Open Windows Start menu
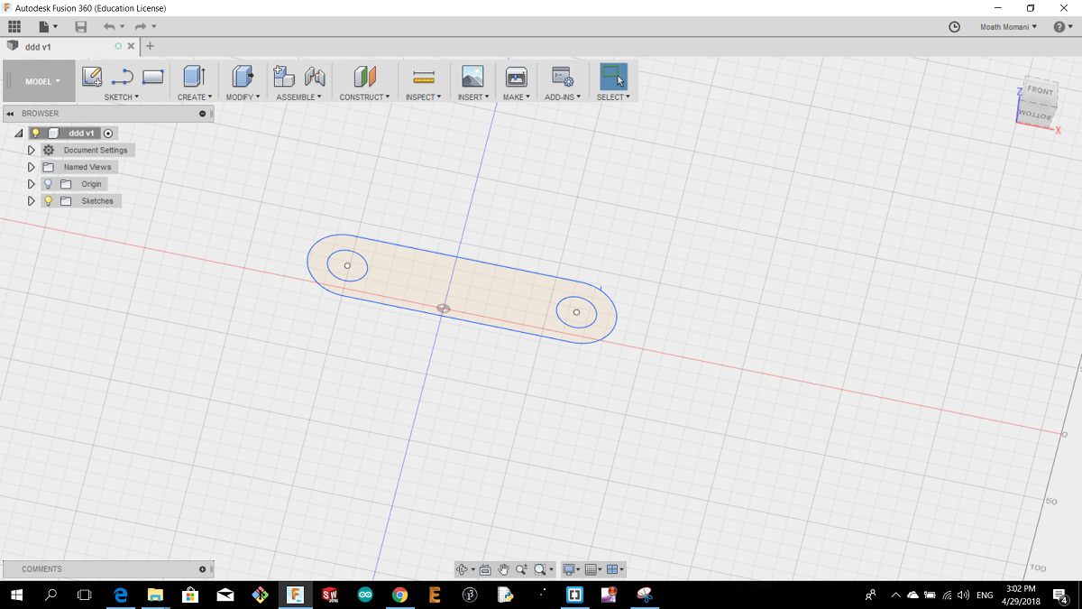Image resolution: width=1082 pixels, height=609 pixels. click(x=16, y=595)
